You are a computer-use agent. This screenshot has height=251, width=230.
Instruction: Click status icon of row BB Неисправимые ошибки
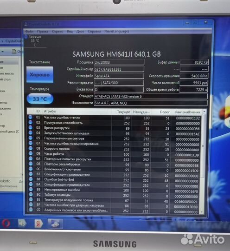click(x=31, y=189)
